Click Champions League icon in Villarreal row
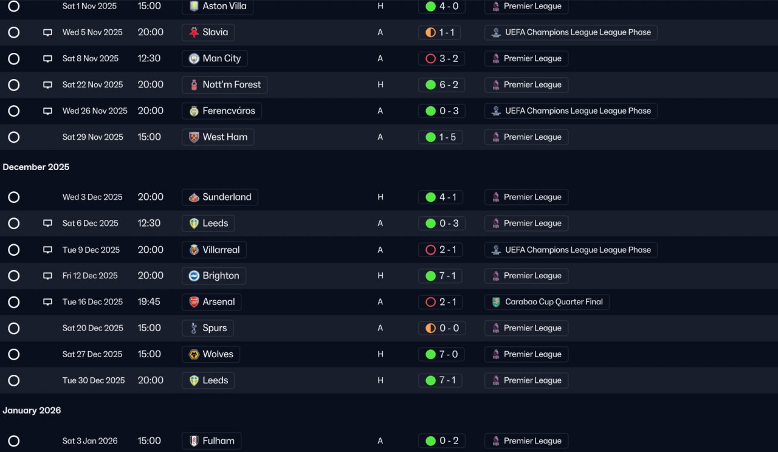Viewport: 778px width, 452px height. [x=496, y=250]
